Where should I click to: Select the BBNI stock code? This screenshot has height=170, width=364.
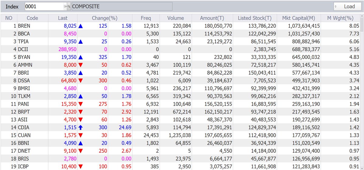[24, 143]
